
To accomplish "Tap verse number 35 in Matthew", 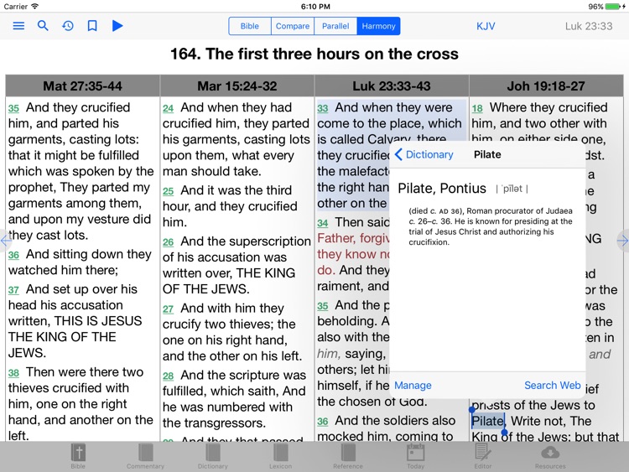I will point(13,108).
